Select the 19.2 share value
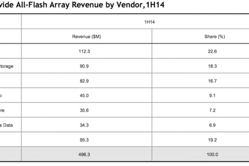 212,140
